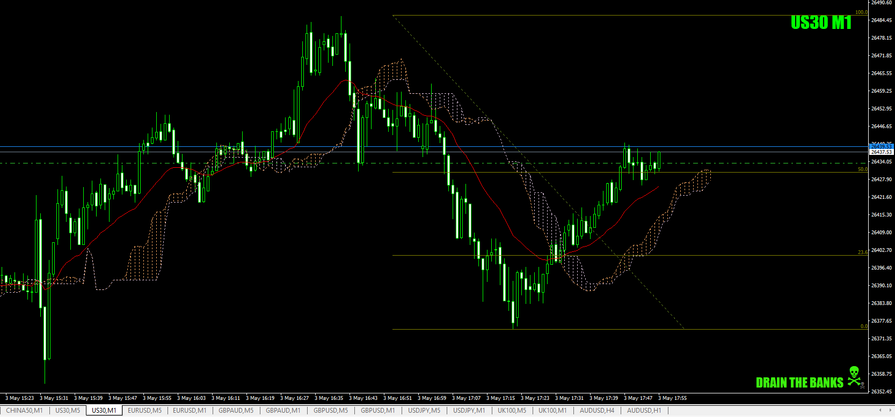
Task: Click the 3 May 16:35 time label
Action: click(329, 398)
